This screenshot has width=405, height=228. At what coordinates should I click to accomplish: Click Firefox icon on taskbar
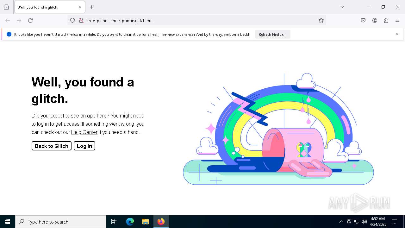click(161, 222)
